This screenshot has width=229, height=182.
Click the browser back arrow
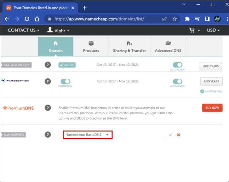(7, 19)
